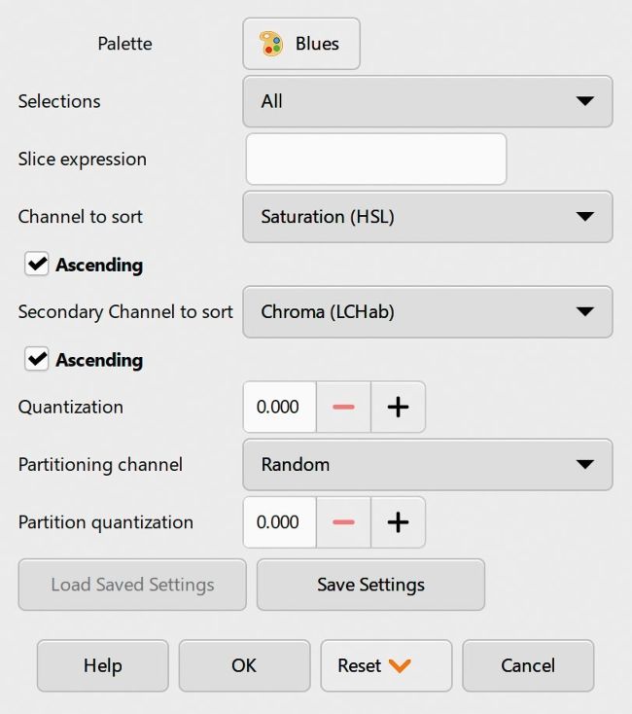This screenshot has width=632, height=714.
Task: Click the Selections dropdown arrow
Action: click(584, 101)
